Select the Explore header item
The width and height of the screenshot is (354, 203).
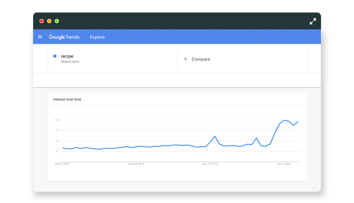(x=97, y=37)
